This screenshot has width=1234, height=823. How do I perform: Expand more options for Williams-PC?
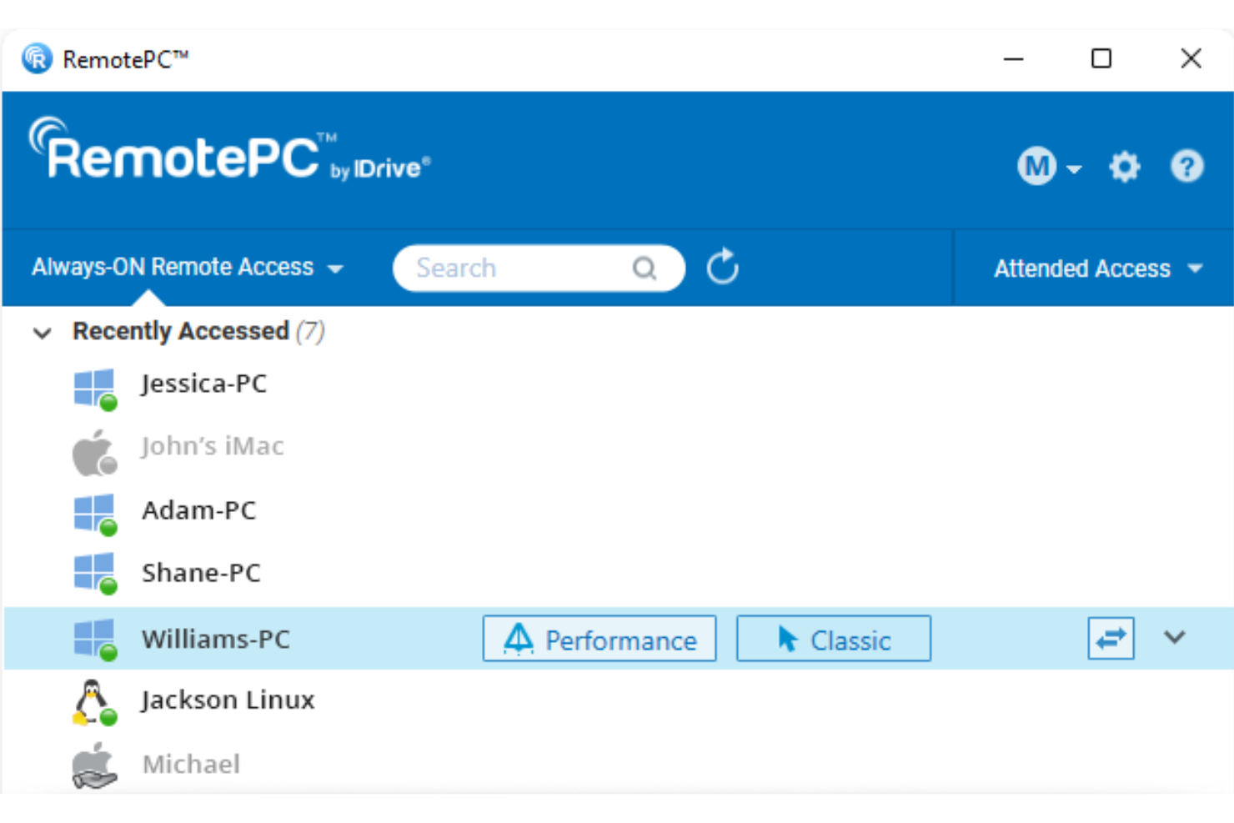click(x=1176, y=638)
